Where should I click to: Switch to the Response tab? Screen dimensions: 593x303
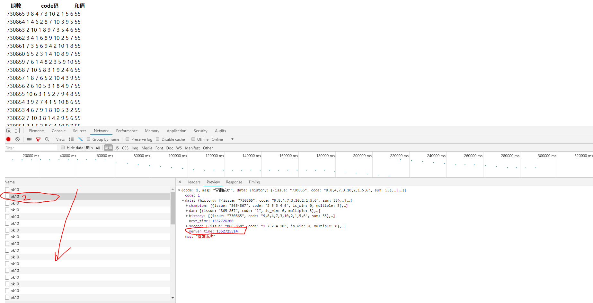pos(234,182)
